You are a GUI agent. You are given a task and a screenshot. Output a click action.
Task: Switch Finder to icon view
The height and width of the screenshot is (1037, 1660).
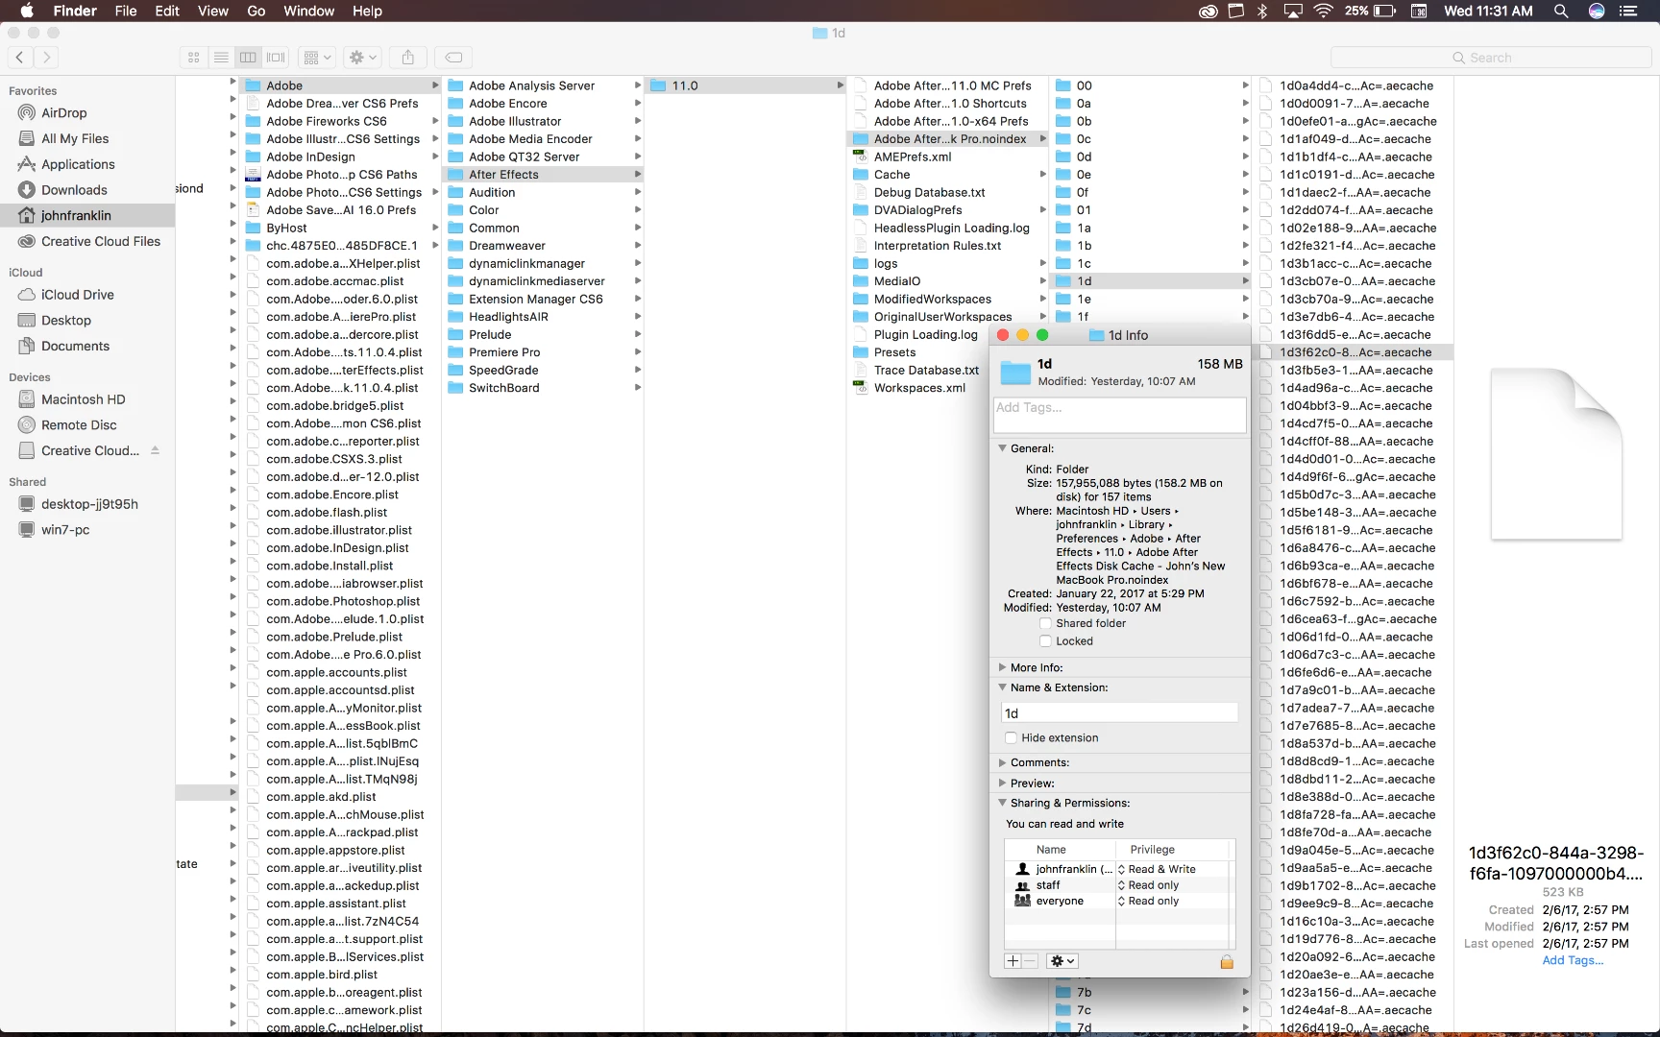click(194, 58)
